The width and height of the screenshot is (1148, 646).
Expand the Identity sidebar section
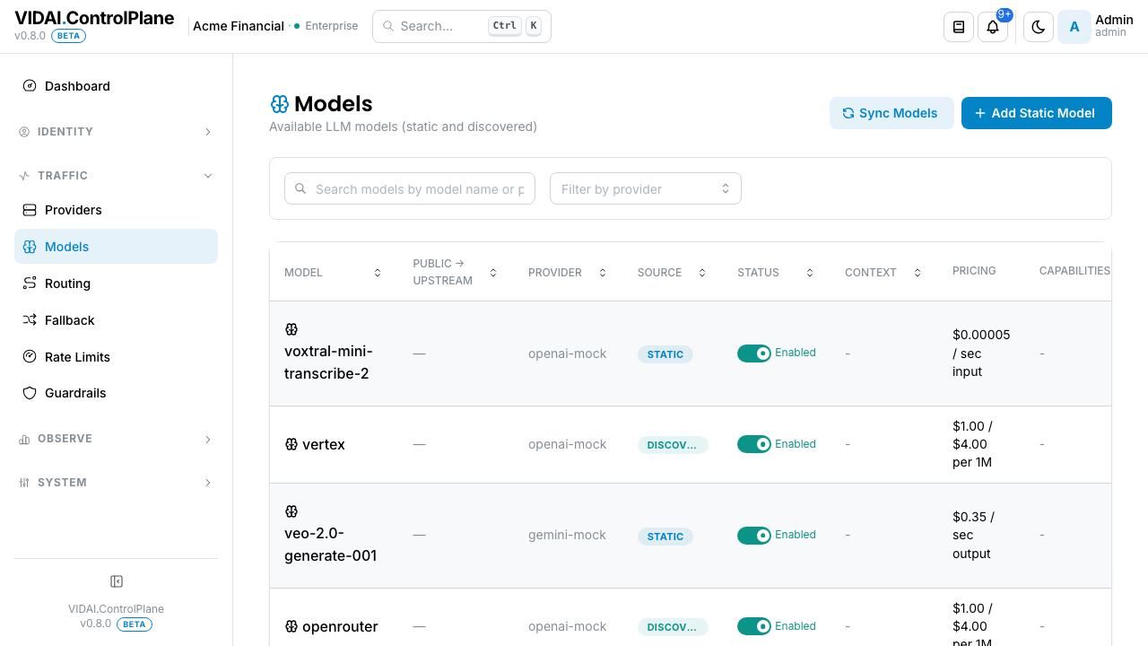pos(116,132)
